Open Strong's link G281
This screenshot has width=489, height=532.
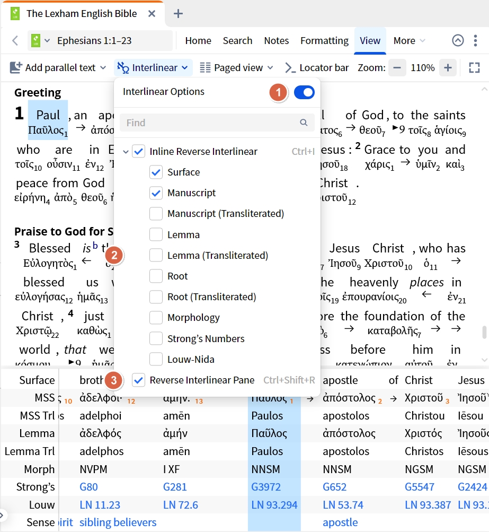[174, 487]
